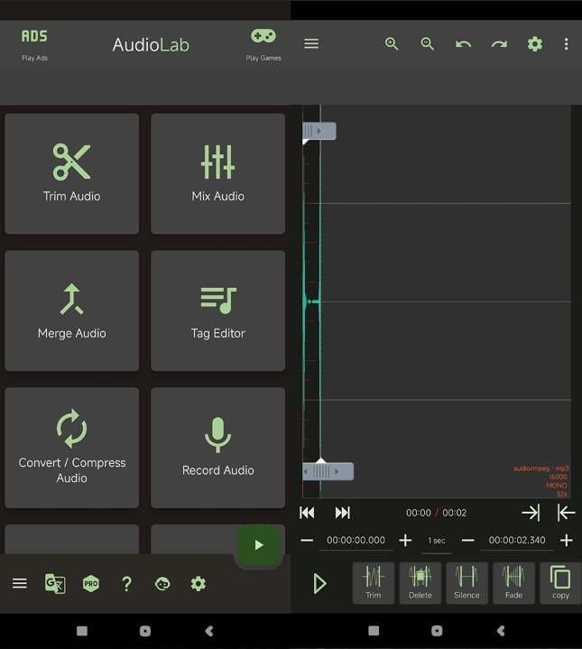
Task: Open the Merge Audio tool
Action: 71,311
